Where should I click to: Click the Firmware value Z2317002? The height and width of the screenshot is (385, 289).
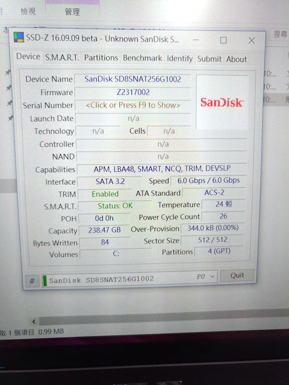tap(133, 92)
